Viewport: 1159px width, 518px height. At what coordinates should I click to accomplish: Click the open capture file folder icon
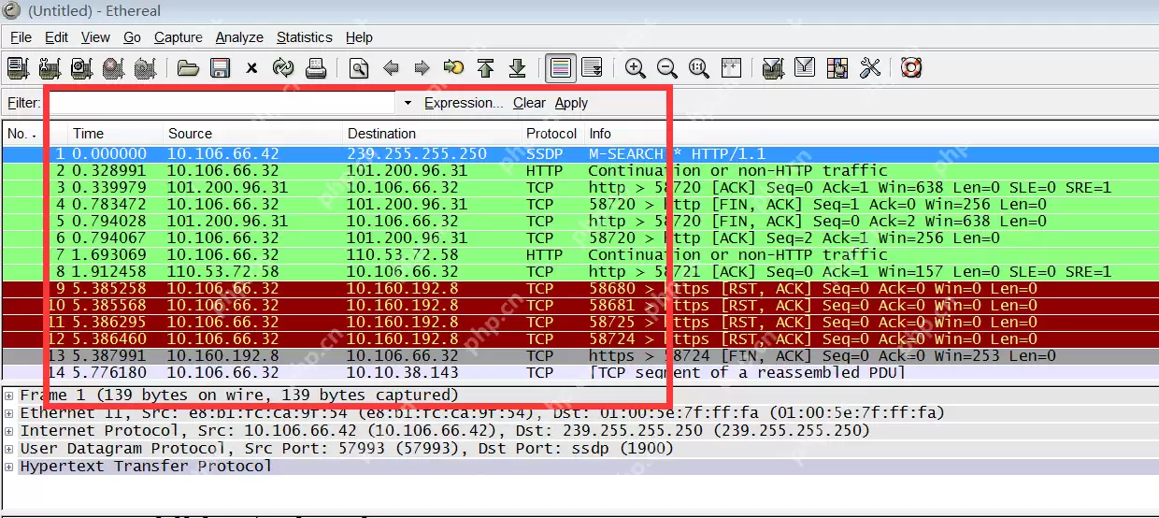point(188,68)
